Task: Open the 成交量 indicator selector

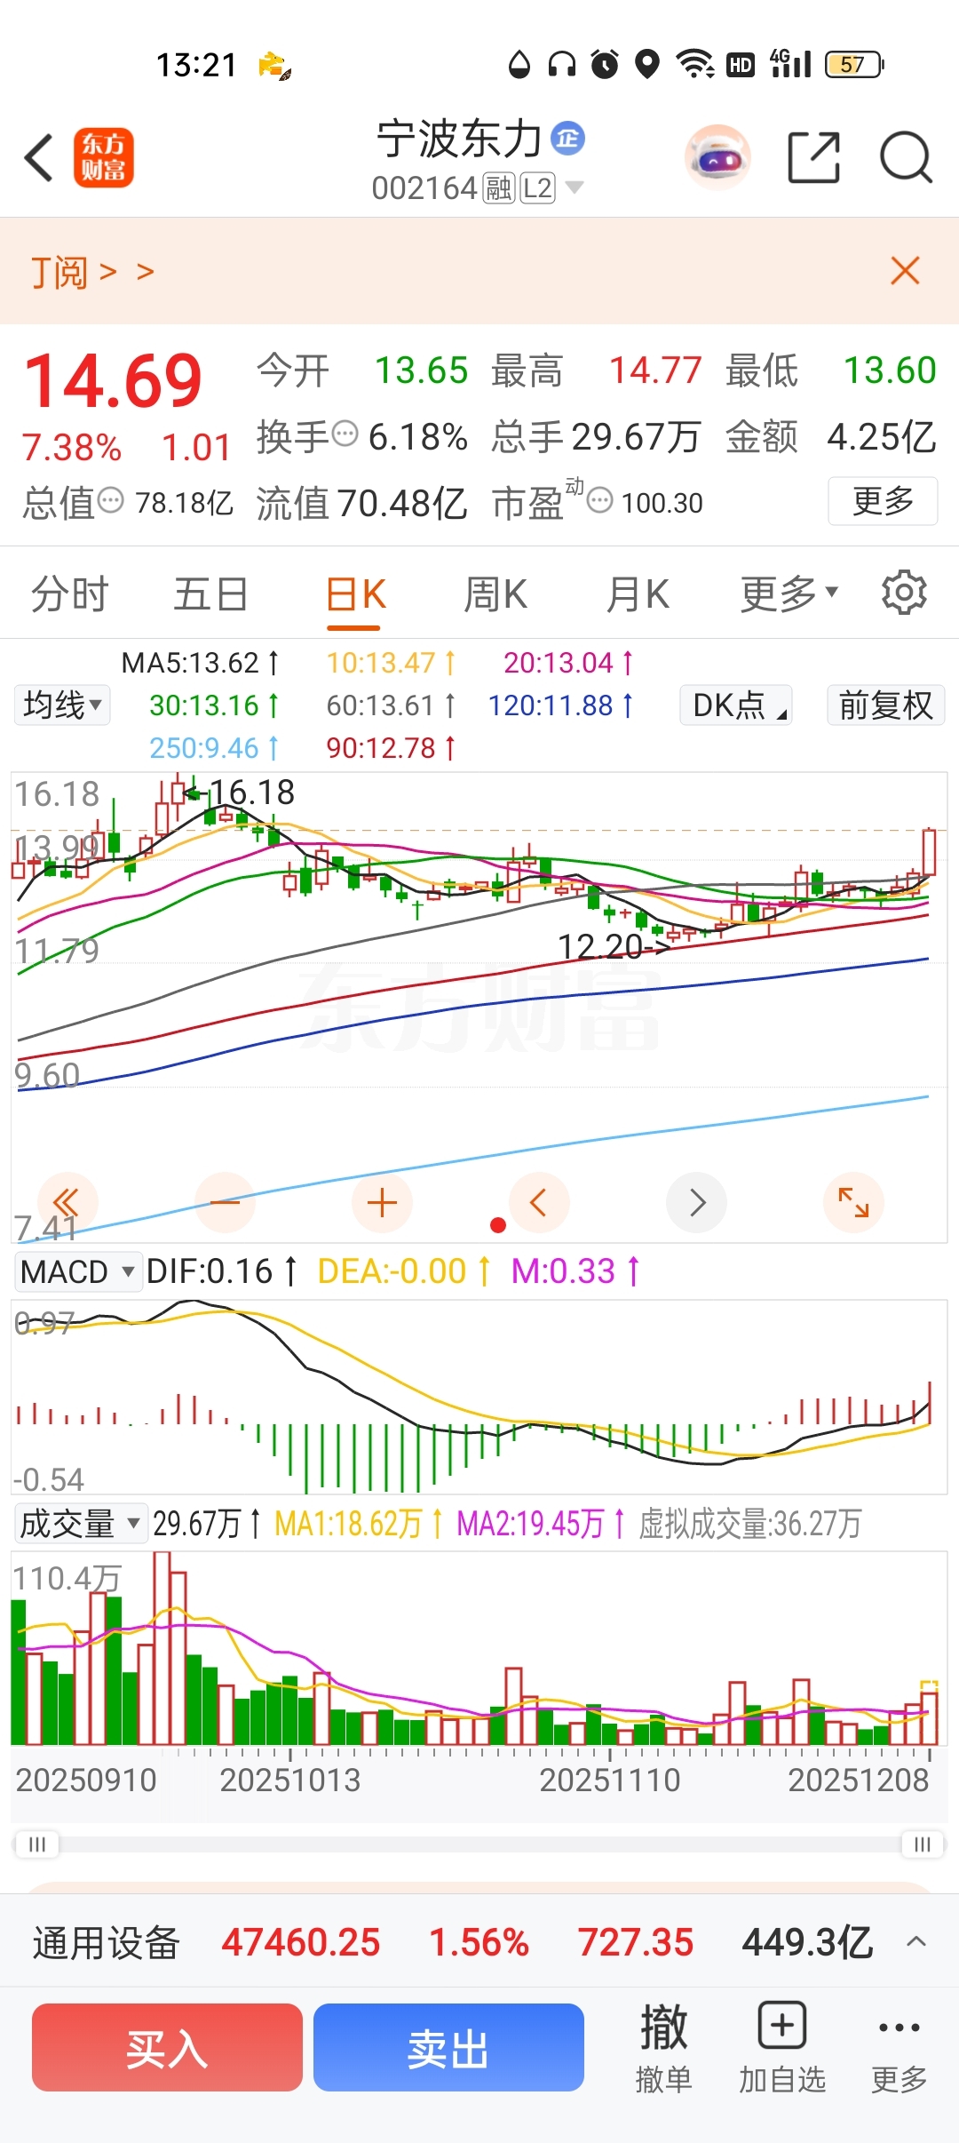Action: coord(80,1523)
